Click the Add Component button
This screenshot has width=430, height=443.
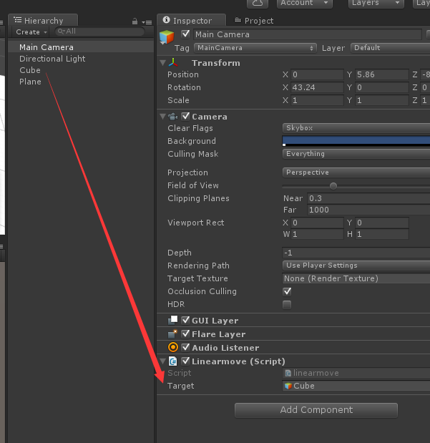(x=316, y=410)
